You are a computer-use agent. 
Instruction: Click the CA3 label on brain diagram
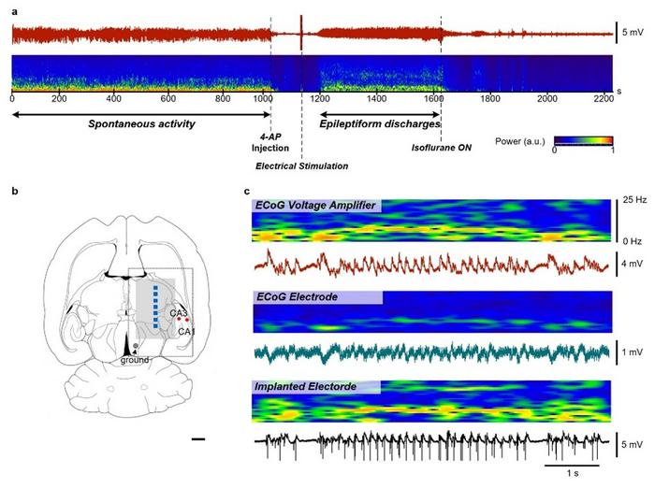tap(177, 311)
